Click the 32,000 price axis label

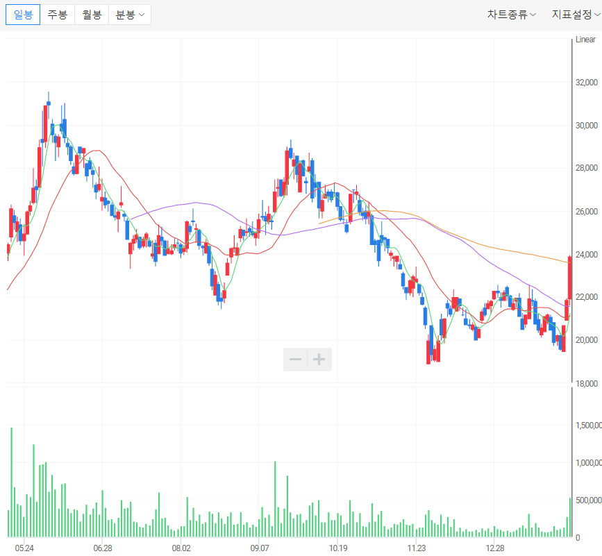click(x=587, y=82)
